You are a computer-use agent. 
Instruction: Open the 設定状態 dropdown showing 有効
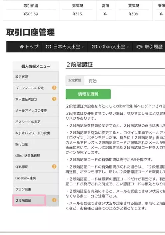point(125,81)
